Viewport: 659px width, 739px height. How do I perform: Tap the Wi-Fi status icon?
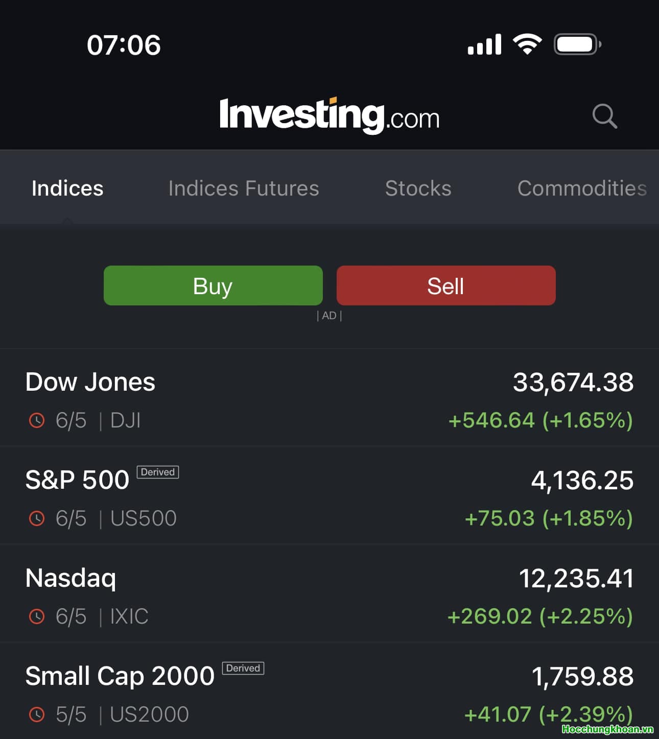527,44
